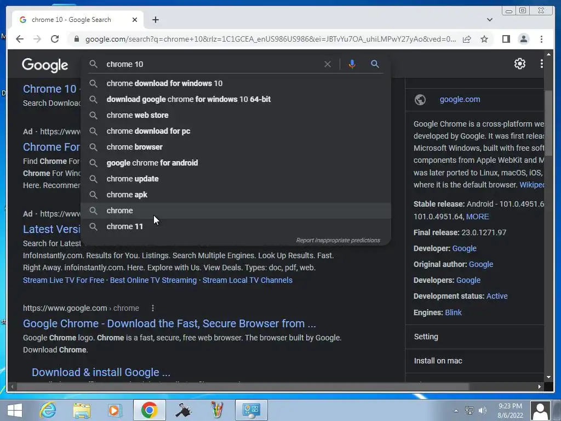This screenshot has width=561, height=421.
Task: Open the Developer: Google link
Action: click(x=464, y=248)
